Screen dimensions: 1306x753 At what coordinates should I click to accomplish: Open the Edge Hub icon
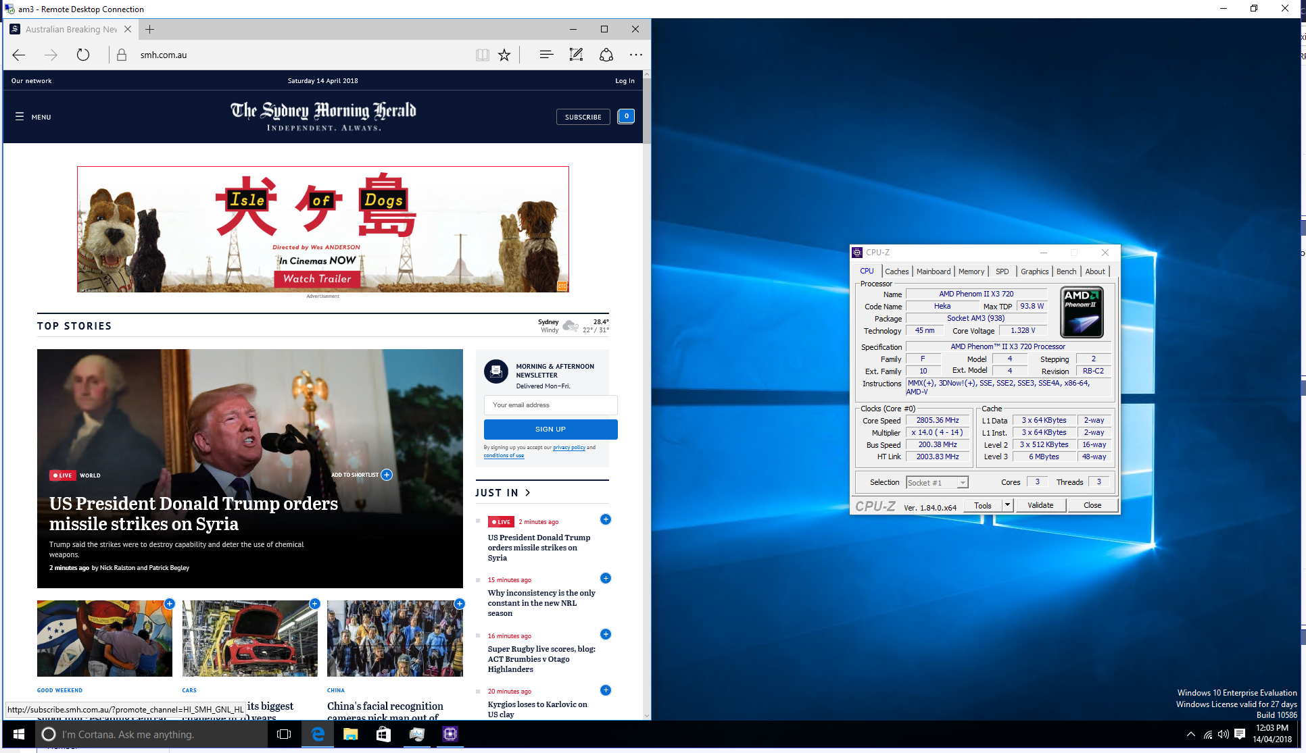[546, 55]
